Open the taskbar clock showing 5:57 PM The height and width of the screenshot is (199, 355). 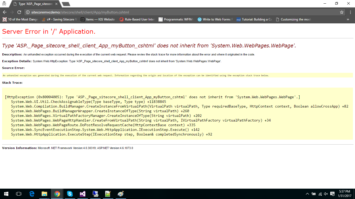(x=344, y=194)
